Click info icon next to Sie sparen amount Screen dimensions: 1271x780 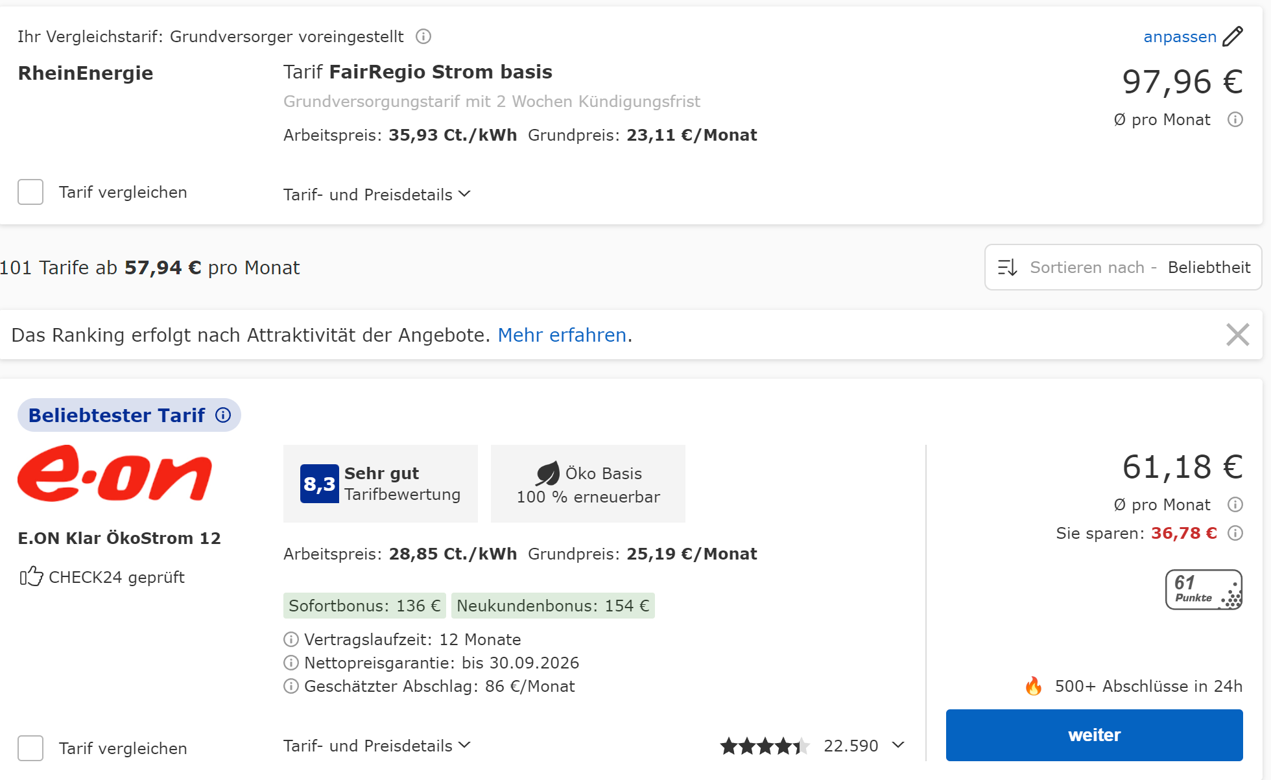click(x=1235, y=533)
